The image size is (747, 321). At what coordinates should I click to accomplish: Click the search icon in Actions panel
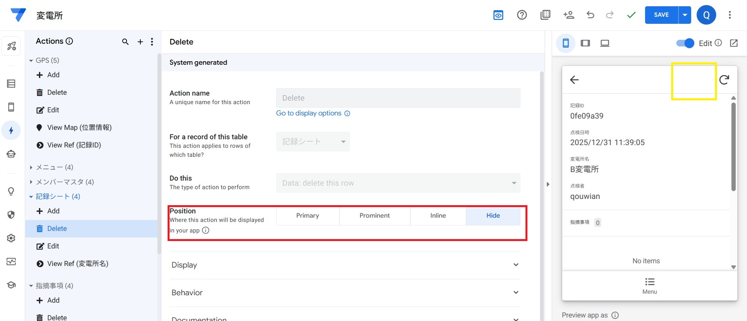(x=125, y=42)
